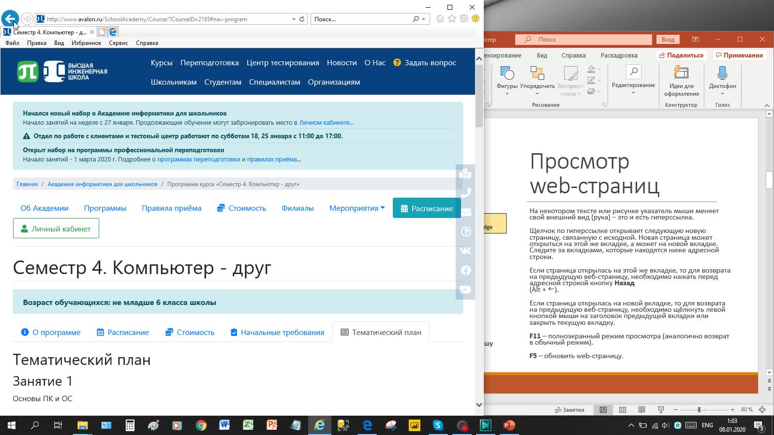Open программах переподготовки link
Screen dimensions: 774x435
[198, 159]
